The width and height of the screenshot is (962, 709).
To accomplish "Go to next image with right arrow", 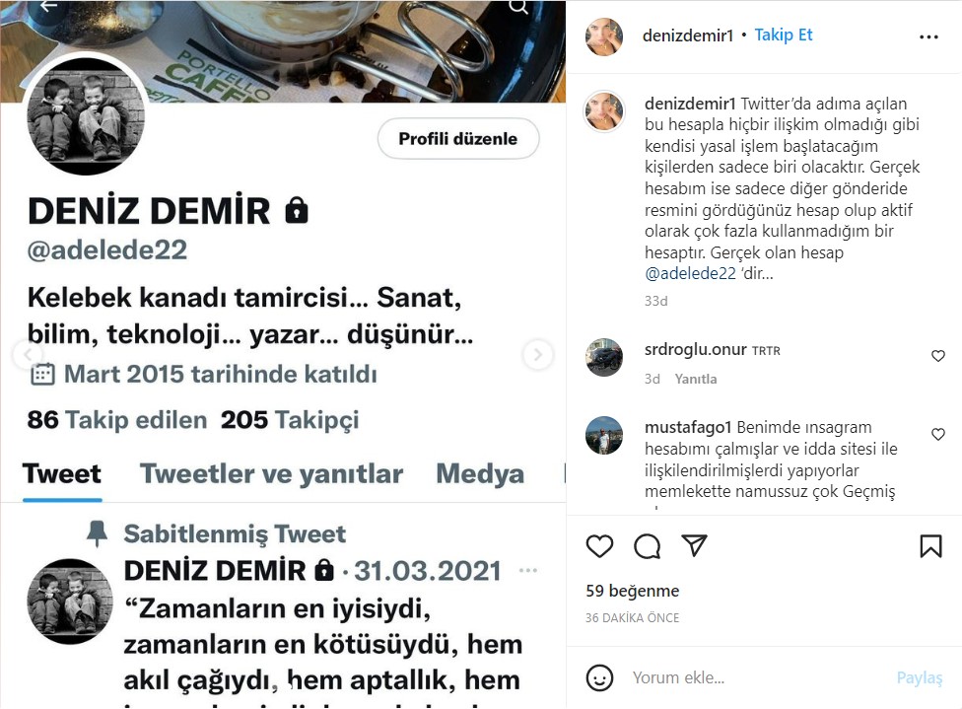I will tap(537, 354).
